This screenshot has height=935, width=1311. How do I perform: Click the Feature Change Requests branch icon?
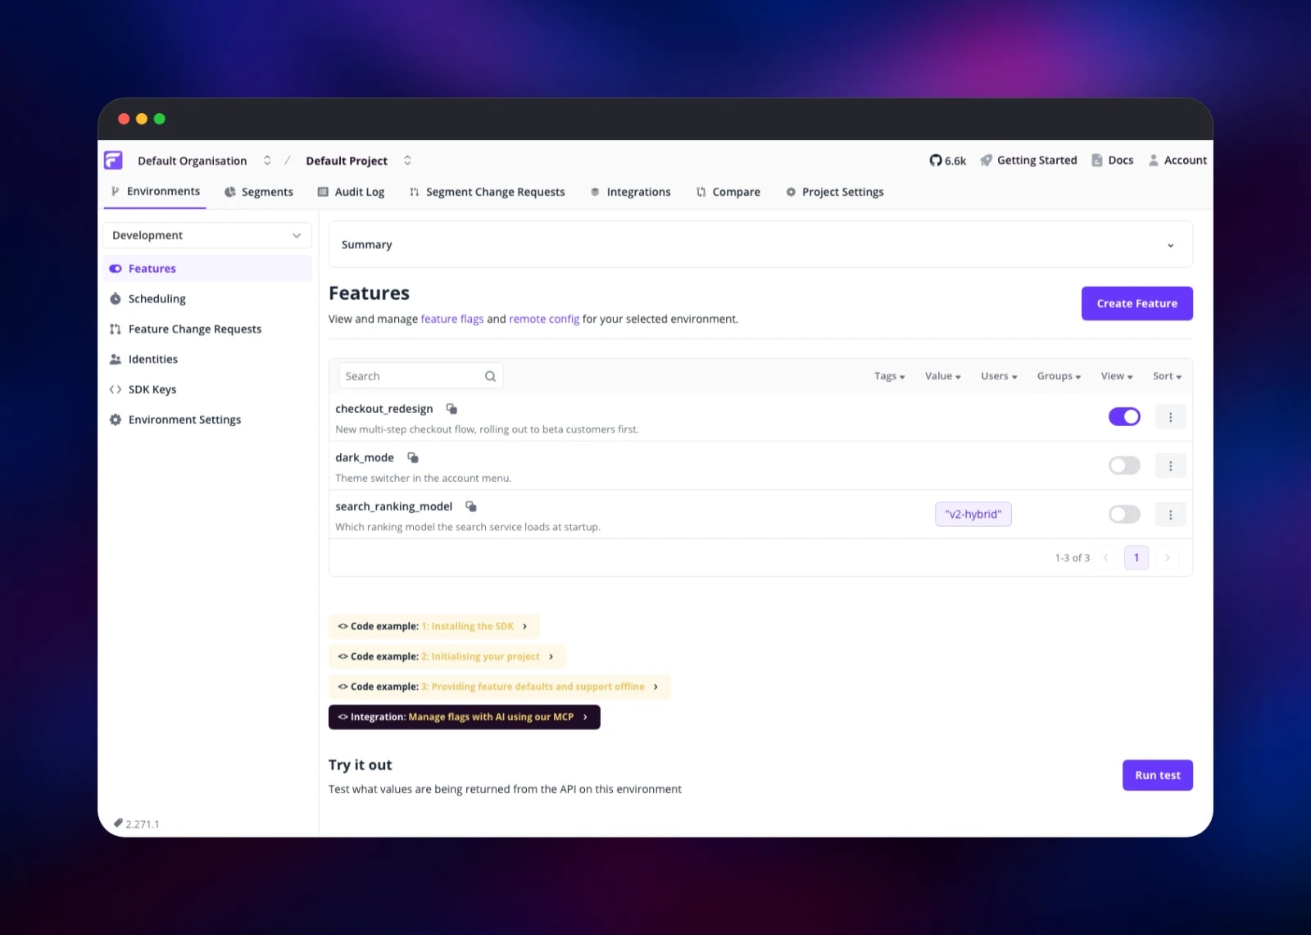pyautogui.click(x=116, y=329)
